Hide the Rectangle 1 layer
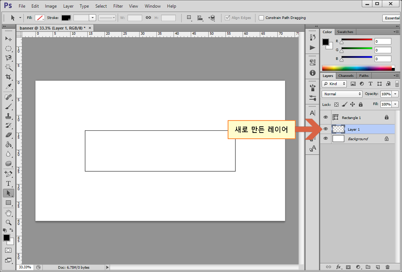 coord(326,117)
